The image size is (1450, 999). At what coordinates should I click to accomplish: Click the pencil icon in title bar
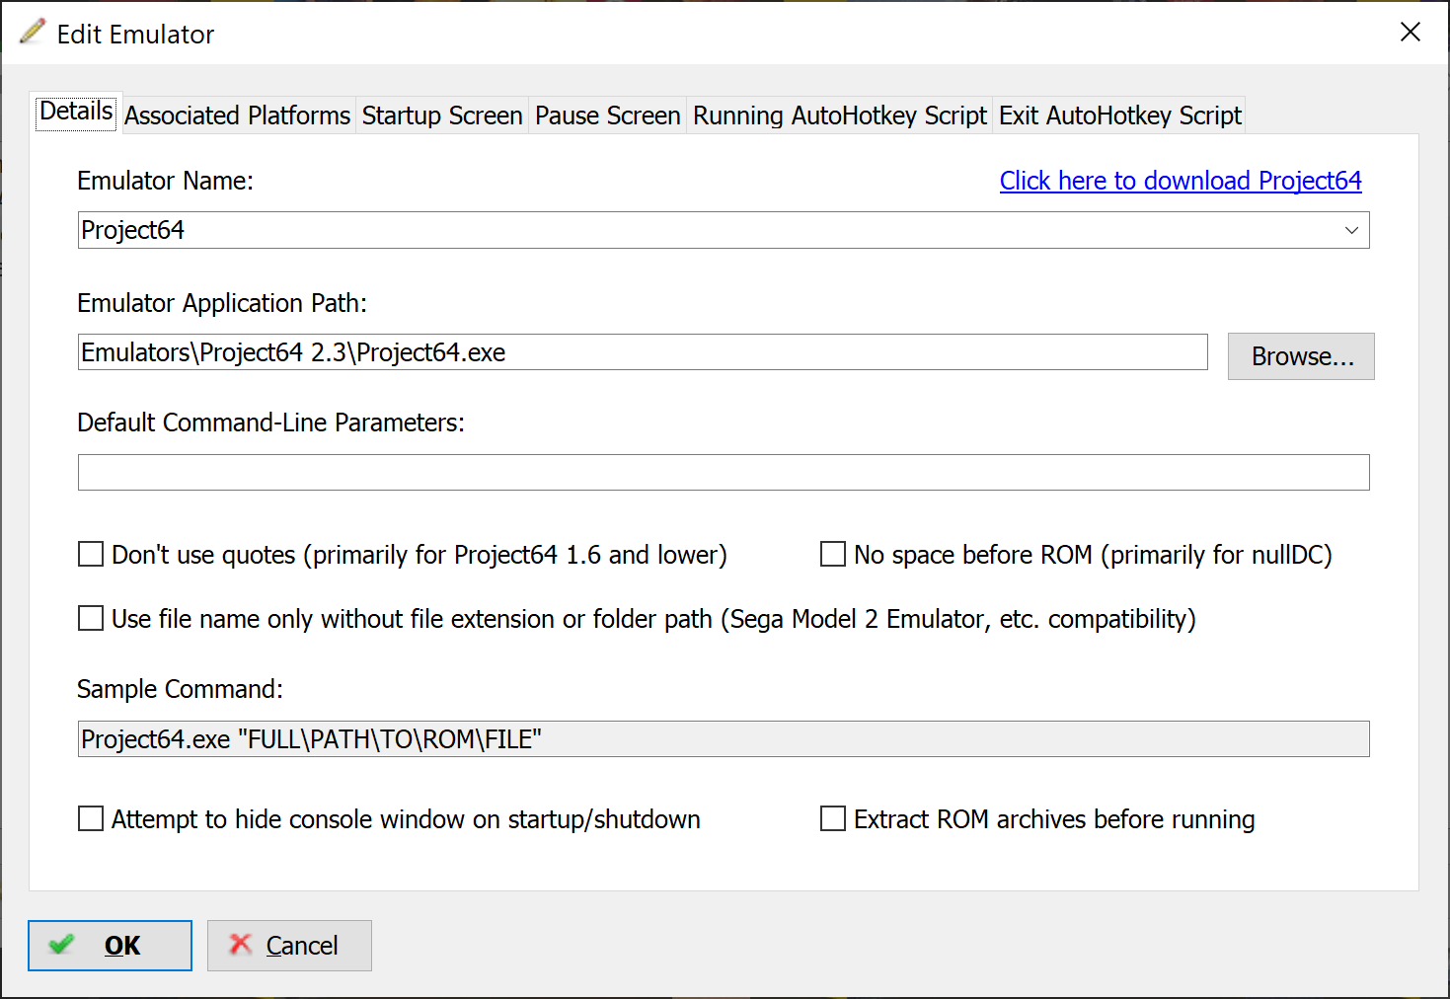(x=33, y=32)
